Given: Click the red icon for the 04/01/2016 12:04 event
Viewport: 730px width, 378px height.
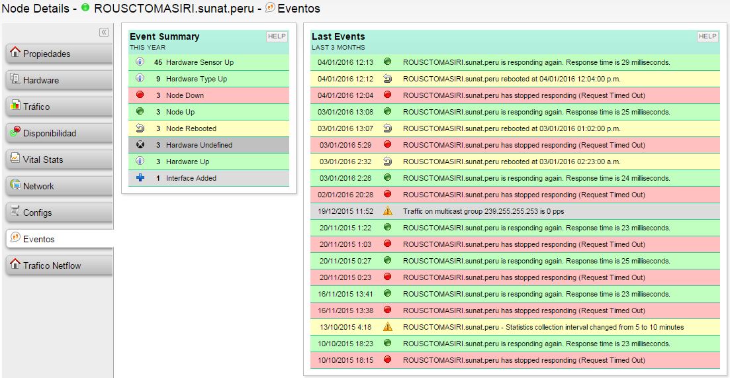Looking at the screenshot, I should tap(387, 95).
